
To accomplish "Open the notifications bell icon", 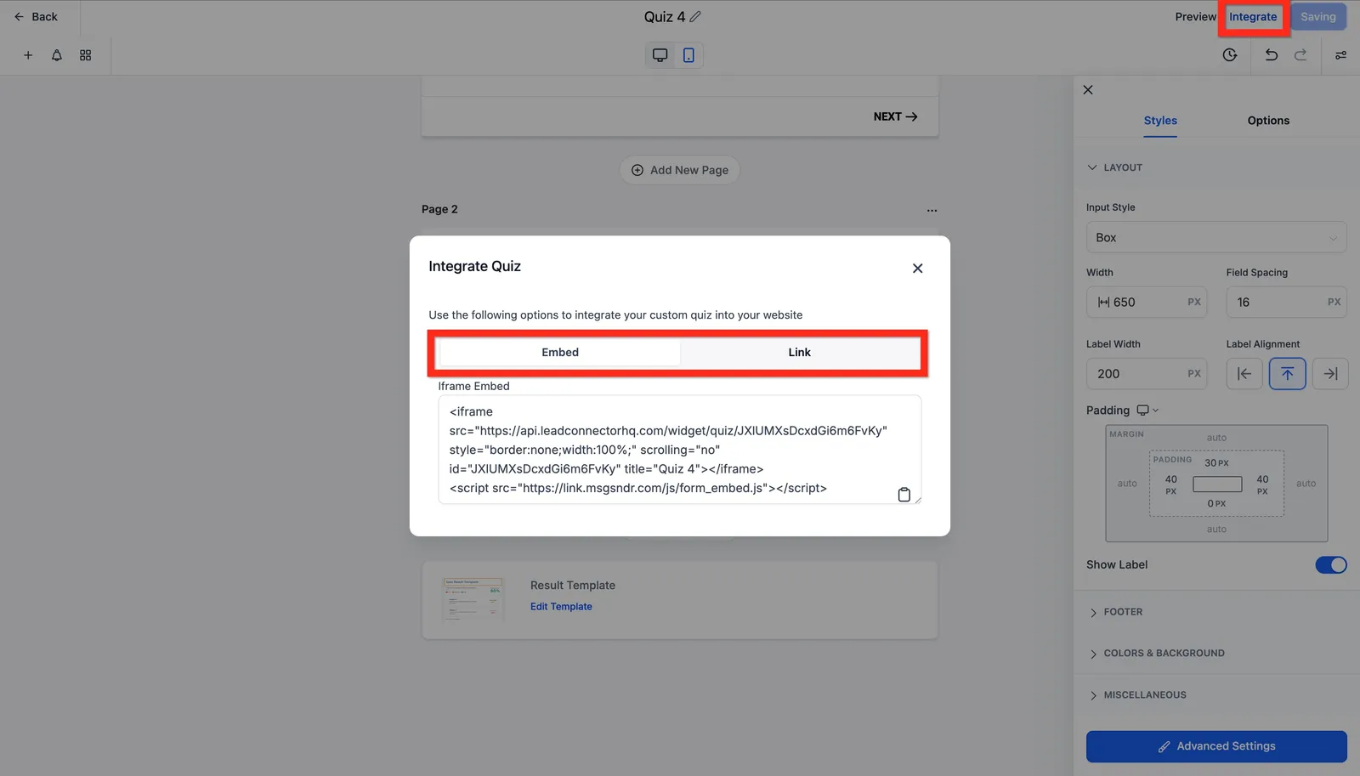I will click(57, 55).
